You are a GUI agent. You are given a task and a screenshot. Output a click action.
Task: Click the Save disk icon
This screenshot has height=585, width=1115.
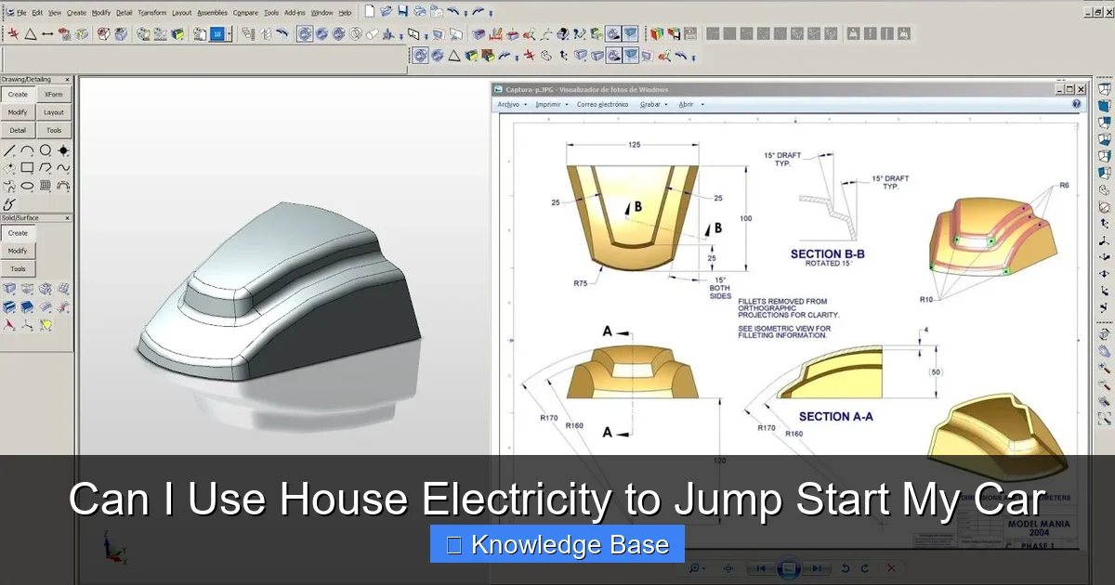402,10
